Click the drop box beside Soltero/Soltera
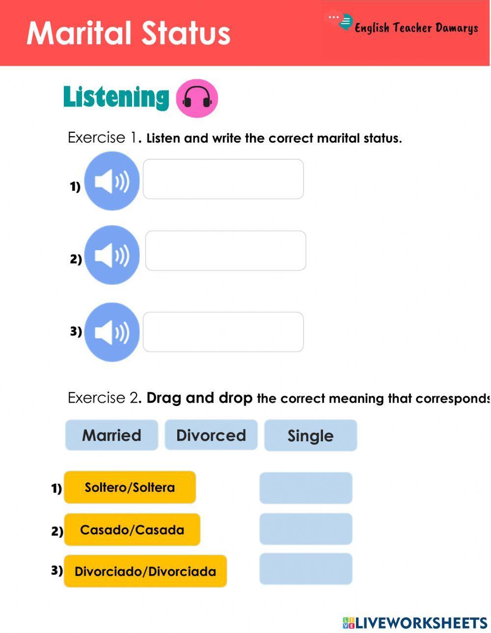The height and width of the screenshot is (633, 491). (x=305, y=488)
